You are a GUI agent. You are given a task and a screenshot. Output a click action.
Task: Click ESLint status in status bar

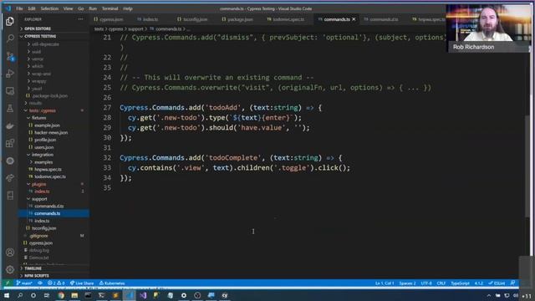coord(497,283)
